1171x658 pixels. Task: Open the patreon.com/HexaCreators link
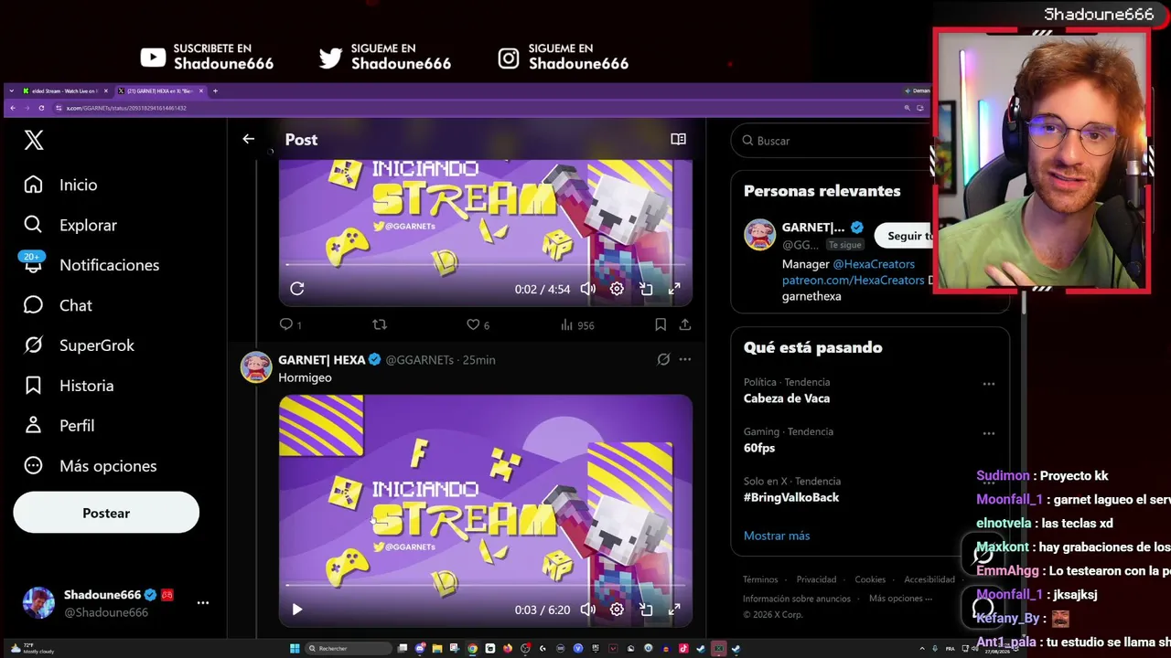tap(854, 281)
